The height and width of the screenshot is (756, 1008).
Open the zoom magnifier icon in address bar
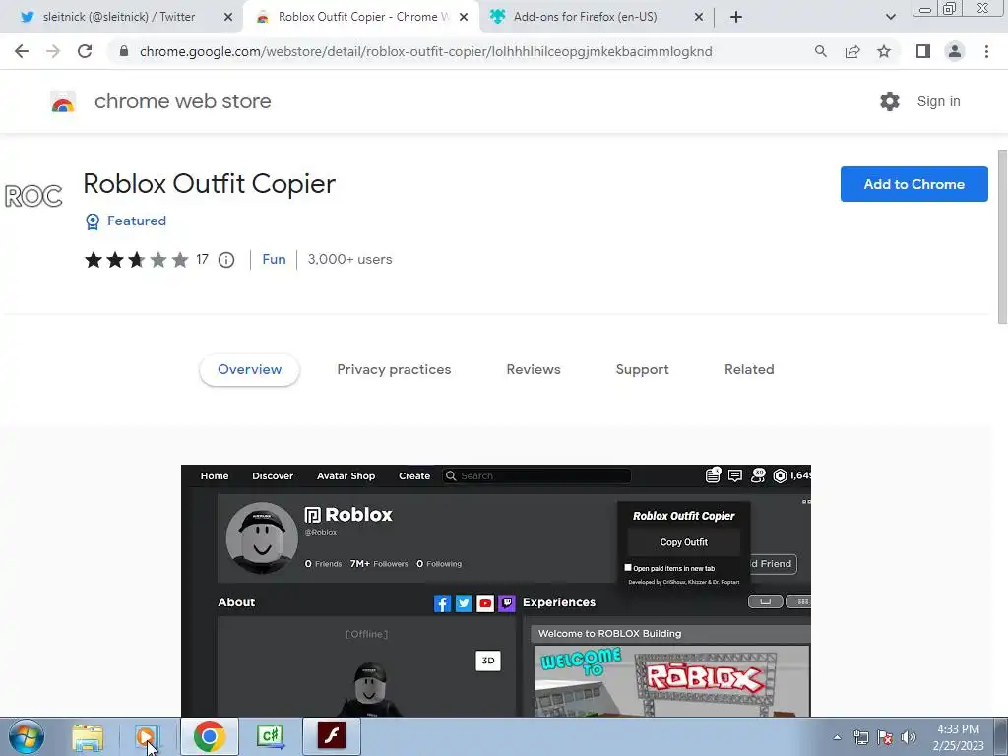(821, 51)
